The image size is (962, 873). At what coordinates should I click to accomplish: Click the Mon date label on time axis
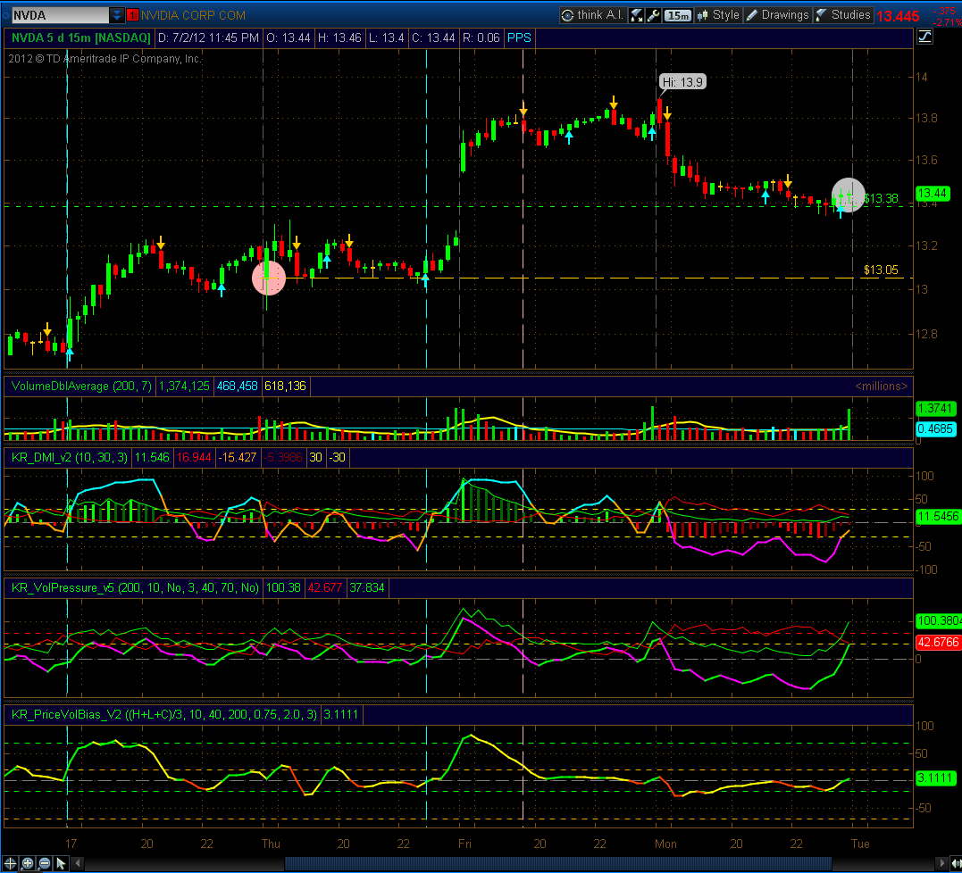(x=665, y=844)
